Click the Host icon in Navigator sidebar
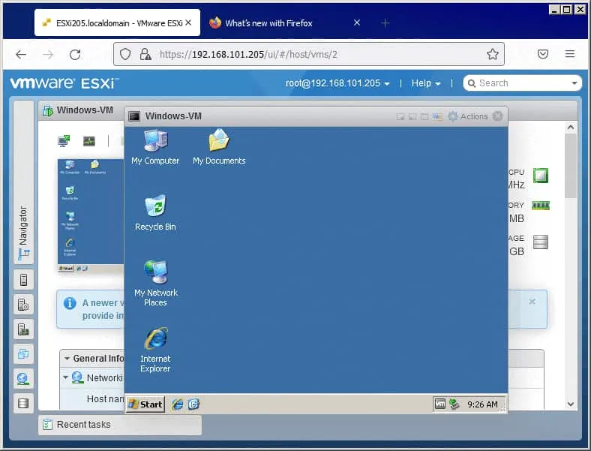The image size is (591, 451). pyautogui.click(x=23, y=281)
